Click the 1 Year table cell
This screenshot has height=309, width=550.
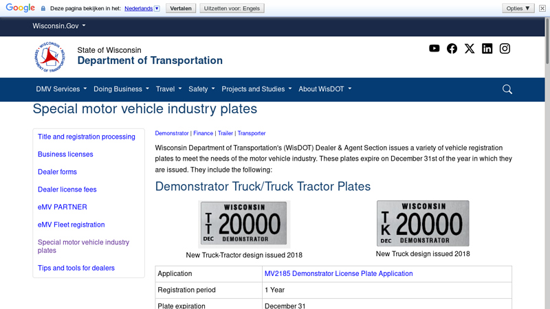(387, 290)
